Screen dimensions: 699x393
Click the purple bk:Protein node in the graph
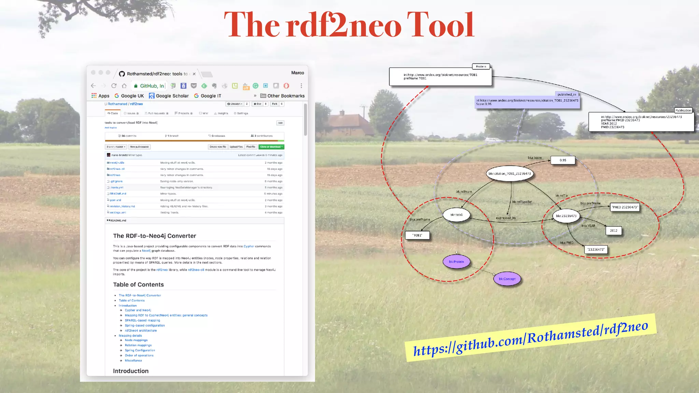[x=457, y=262]
